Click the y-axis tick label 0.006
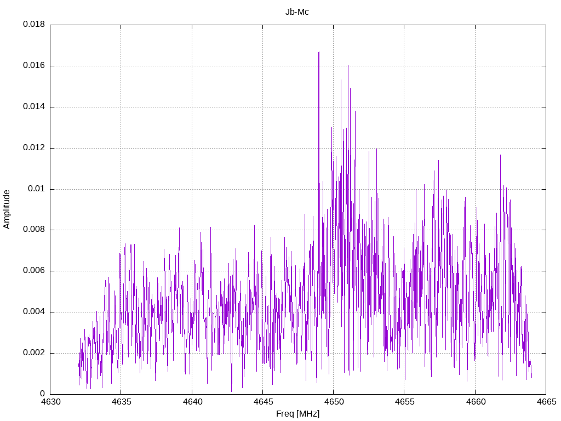Image resolution: width=561 pixels, height=421 pixels. pos(34,271)
